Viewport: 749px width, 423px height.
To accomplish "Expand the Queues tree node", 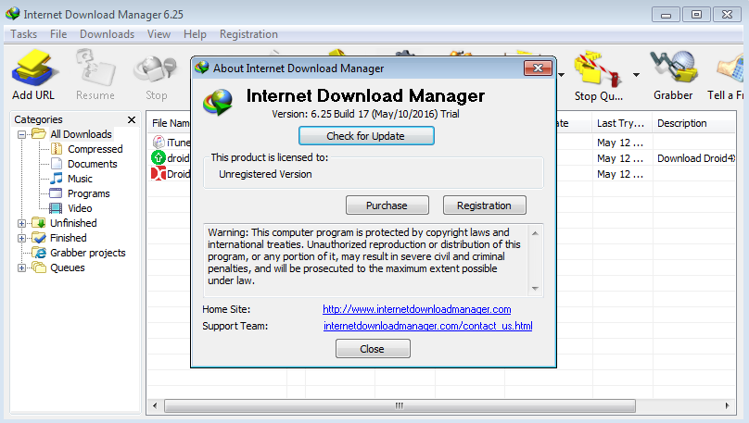I will [21, 267].
